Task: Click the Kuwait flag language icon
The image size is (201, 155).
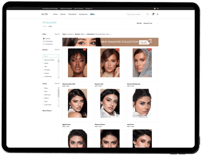Action: [155, 8]
